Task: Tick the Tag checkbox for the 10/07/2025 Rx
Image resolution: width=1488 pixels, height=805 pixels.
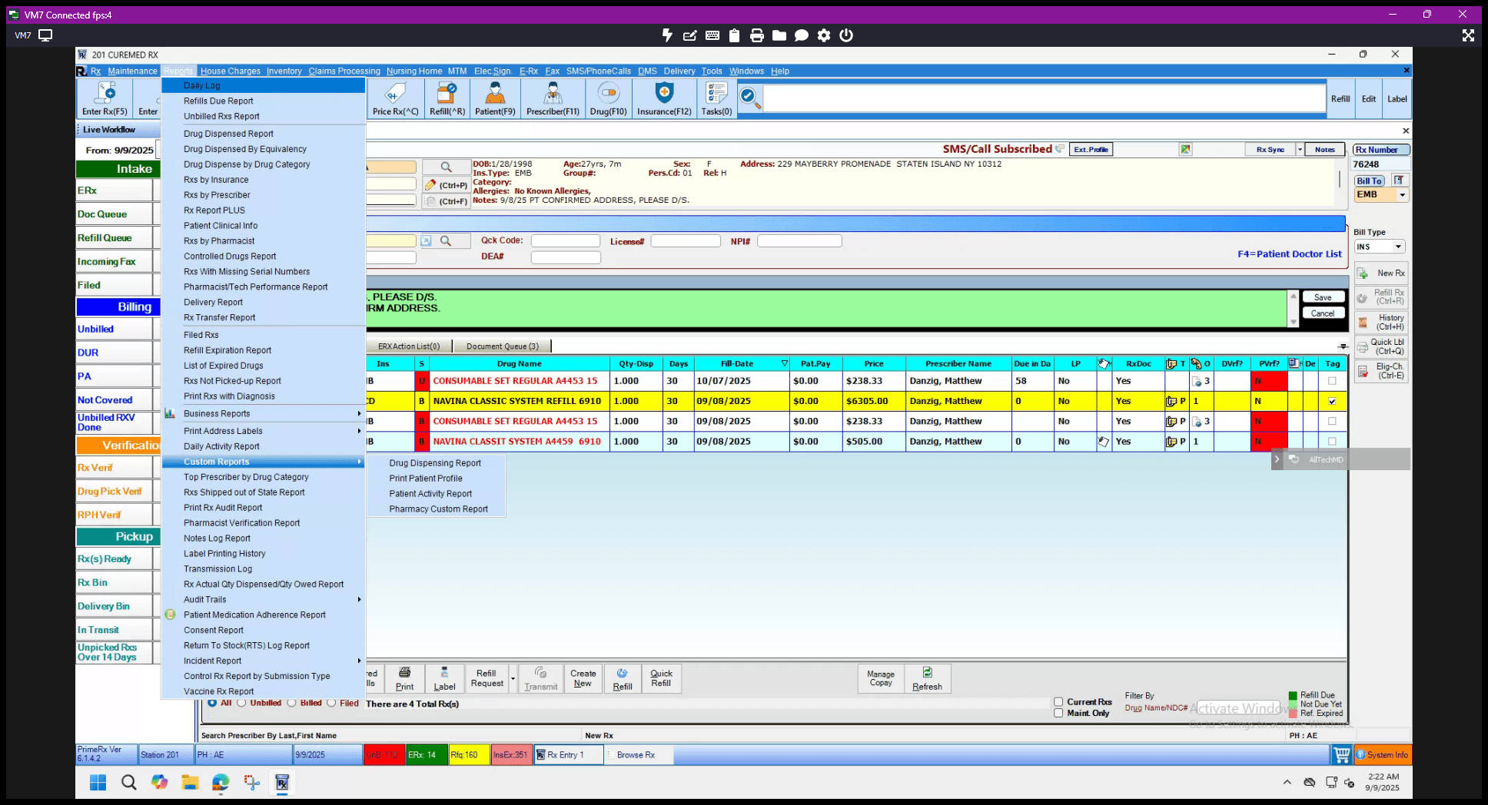Action: [x=1332, y=381]
